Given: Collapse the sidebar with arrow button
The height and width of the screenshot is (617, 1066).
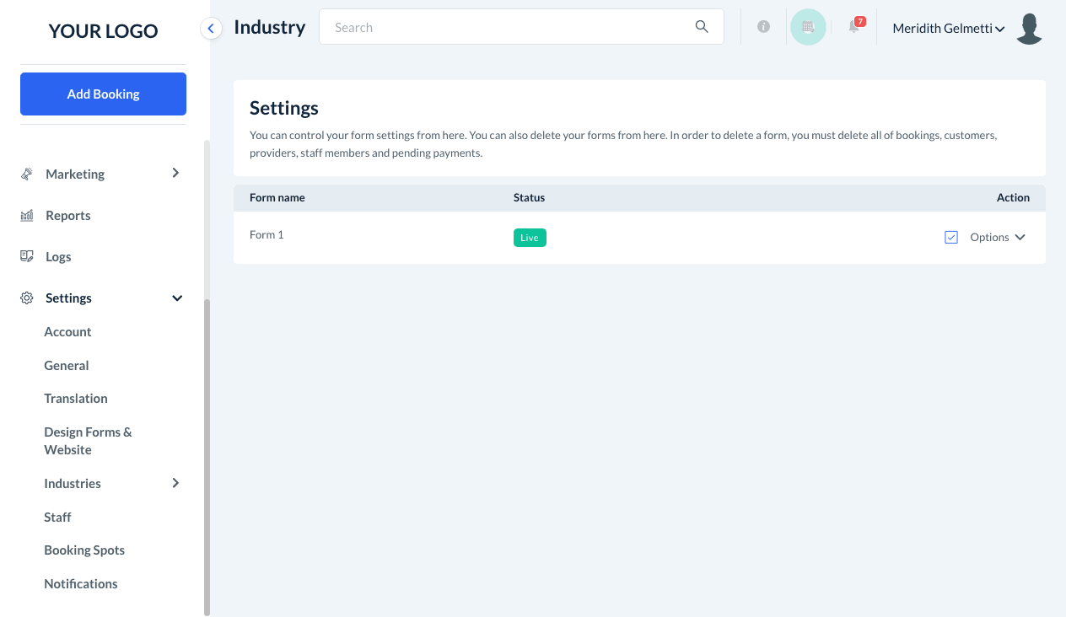Looking at the screenshot, I should click(211, 29).
